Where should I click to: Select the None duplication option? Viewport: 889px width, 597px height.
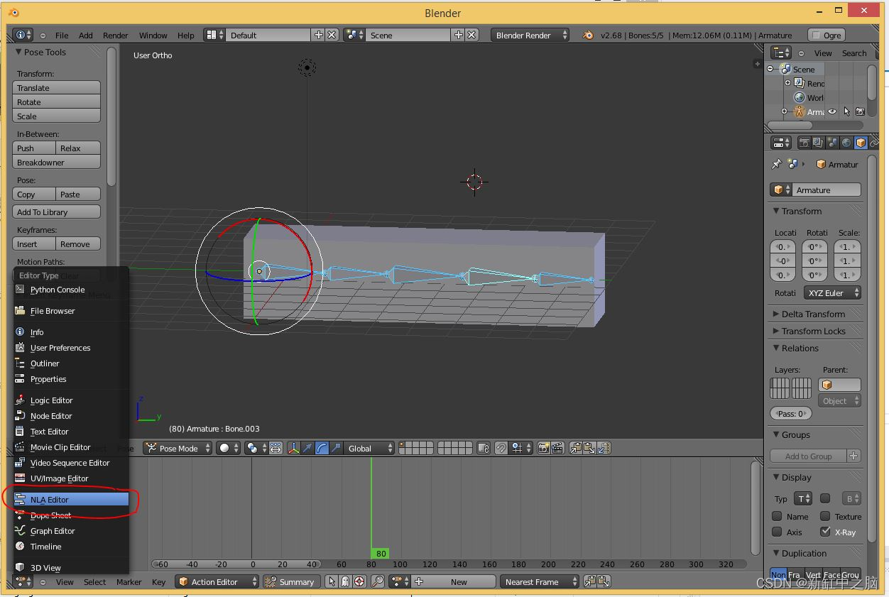point(778,575)
